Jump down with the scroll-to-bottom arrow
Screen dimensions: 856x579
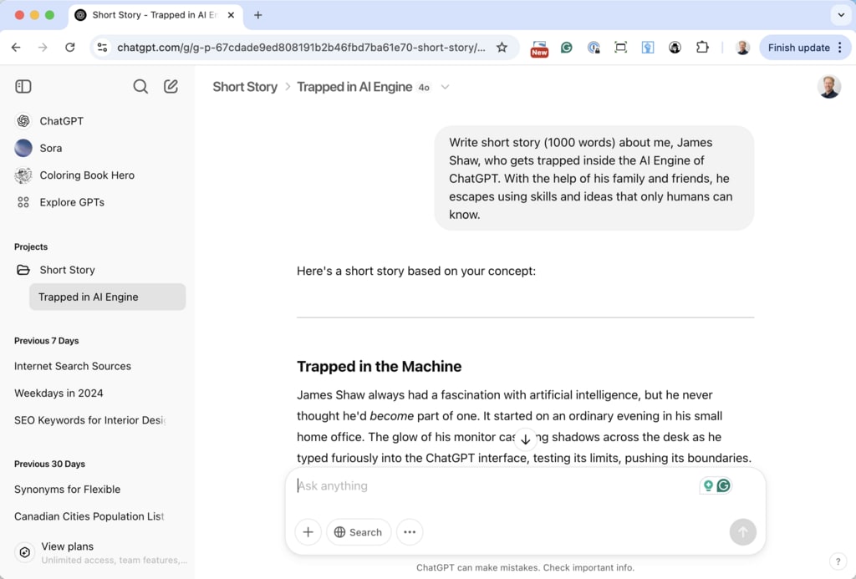pyautogui.click(x=525, y=439)
